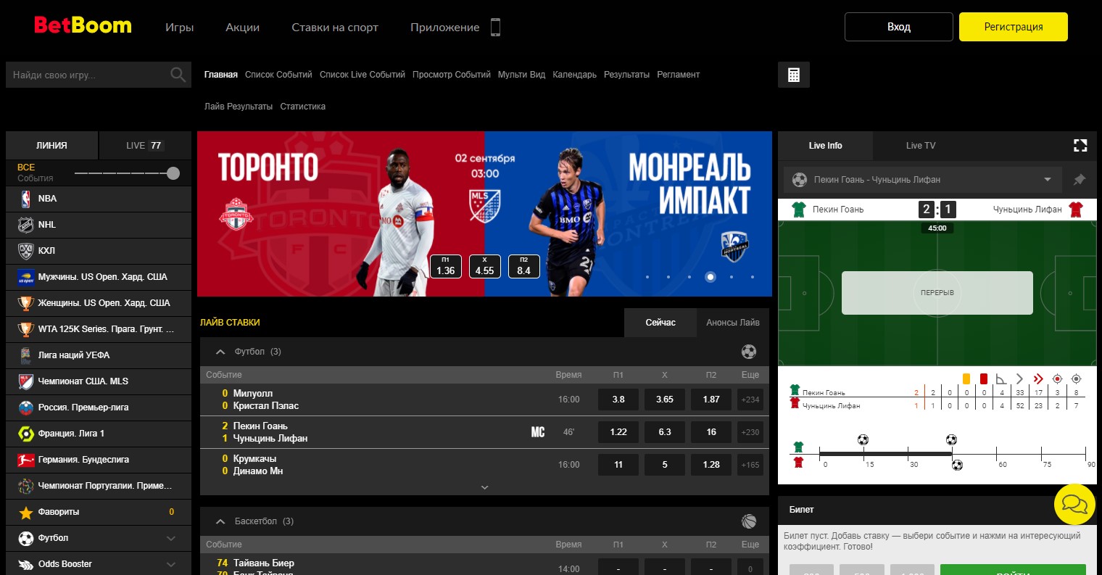Screen dimensions: 1102x575
Task: Collapse the Баскетбол live section
Action: tap(221, 521)
